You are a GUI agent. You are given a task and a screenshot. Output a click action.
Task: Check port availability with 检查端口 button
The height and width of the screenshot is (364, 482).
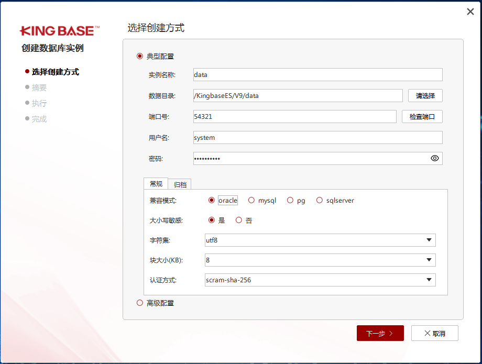422,116
